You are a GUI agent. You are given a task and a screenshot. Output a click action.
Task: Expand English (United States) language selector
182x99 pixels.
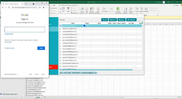(11, 74)
